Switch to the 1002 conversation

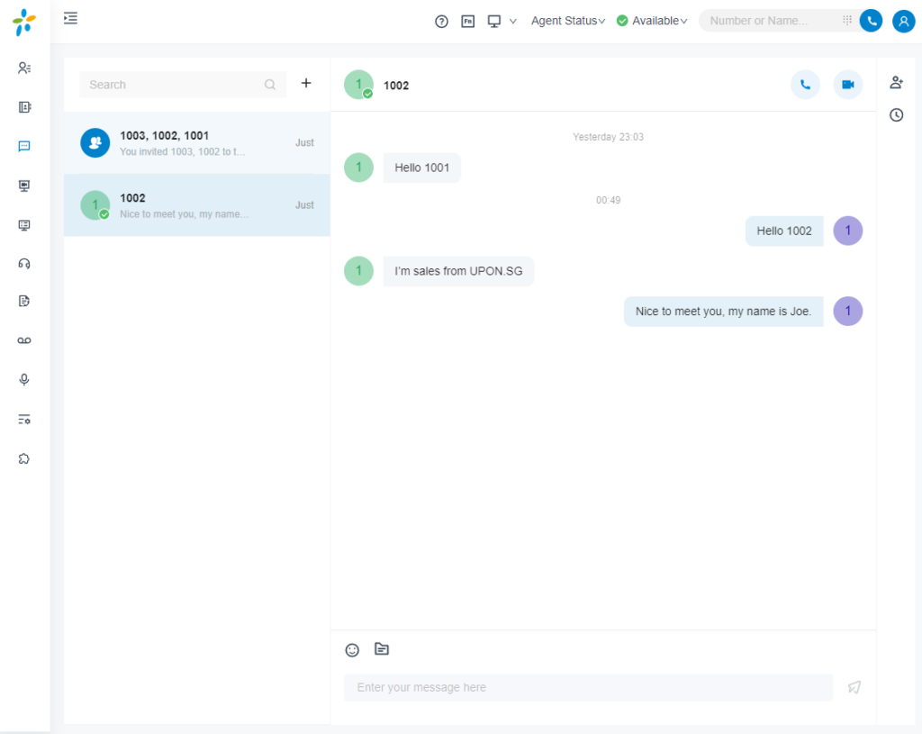(196, 204)
